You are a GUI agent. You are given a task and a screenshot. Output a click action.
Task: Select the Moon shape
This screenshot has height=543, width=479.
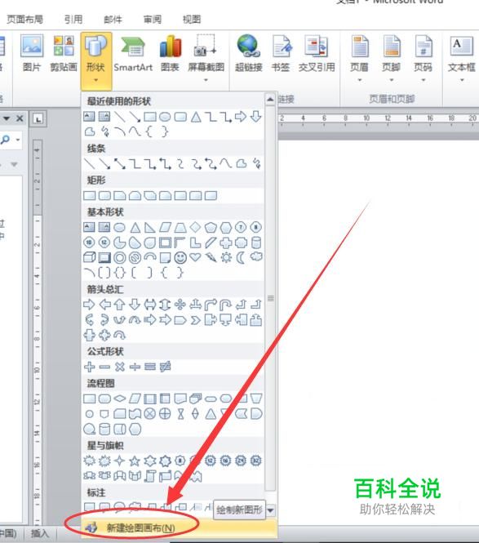pyautogui.click(x=241, y=257)
